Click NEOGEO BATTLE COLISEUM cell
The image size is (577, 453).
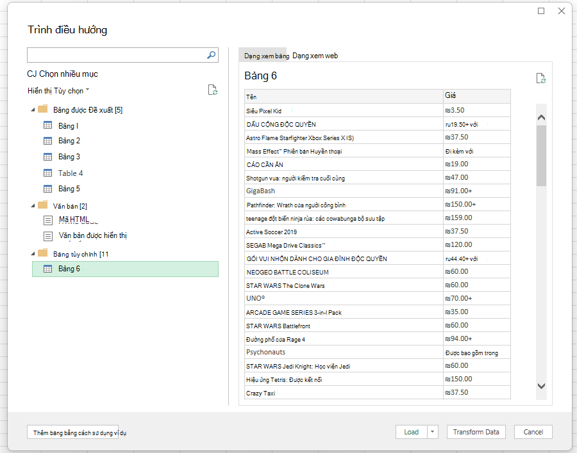tap(344, 272)
